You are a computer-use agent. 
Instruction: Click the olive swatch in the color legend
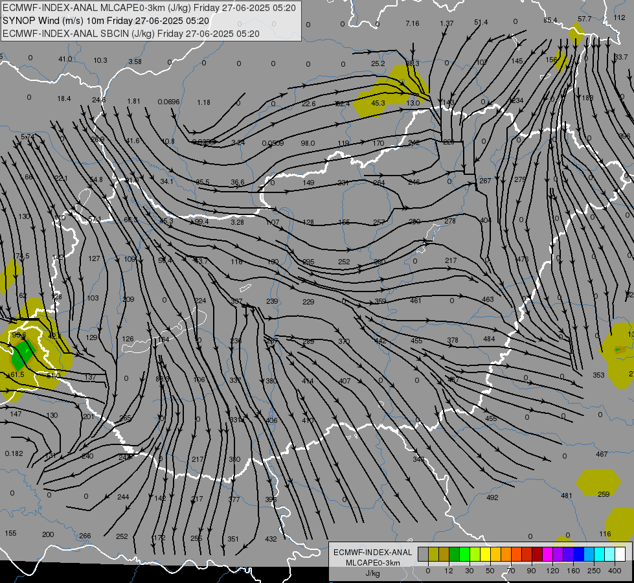(x=433, y=554)
